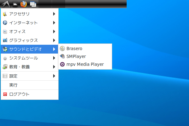The width and height of the screenshot is (189, 126).
Task: Expand the グラフィックス submenu arrow
Action: pyautogui.click(x=54, y=40)
